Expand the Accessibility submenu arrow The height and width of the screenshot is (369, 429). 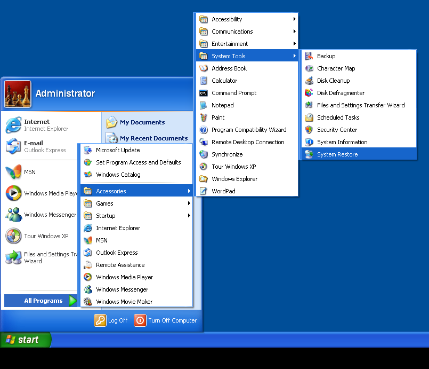point(294,19)
